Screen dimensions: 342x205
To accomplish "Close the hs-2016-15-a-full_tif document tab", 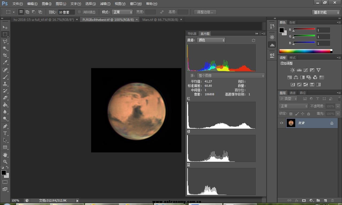I will tap(77, 19).
